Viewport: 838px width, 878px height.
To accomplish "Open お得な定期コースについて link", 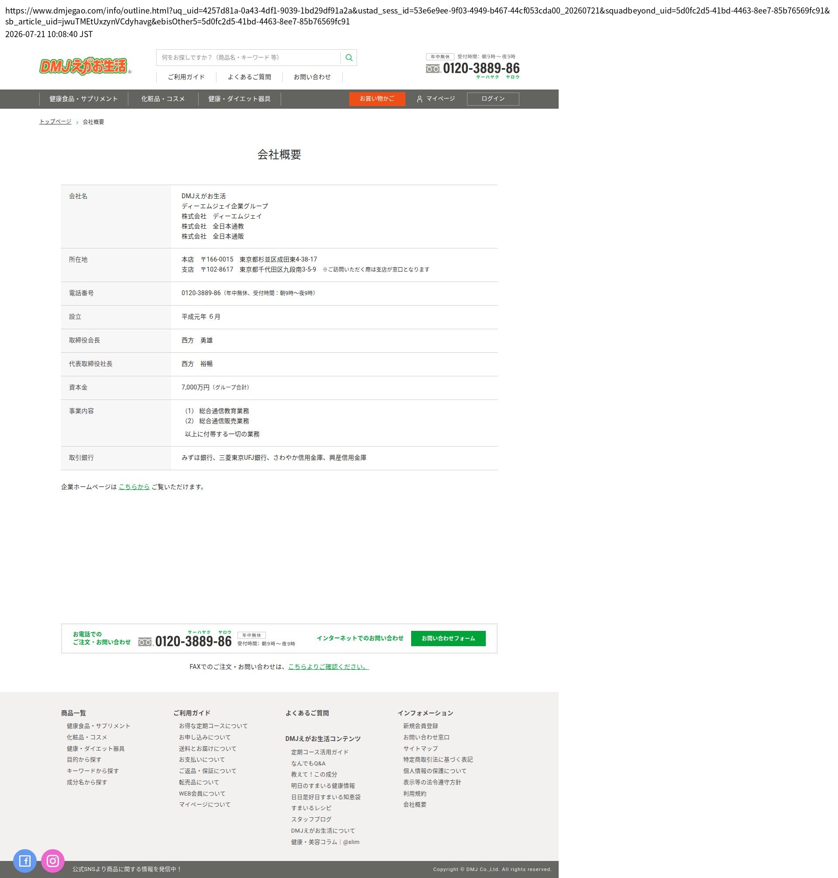I will coord(213,726).
